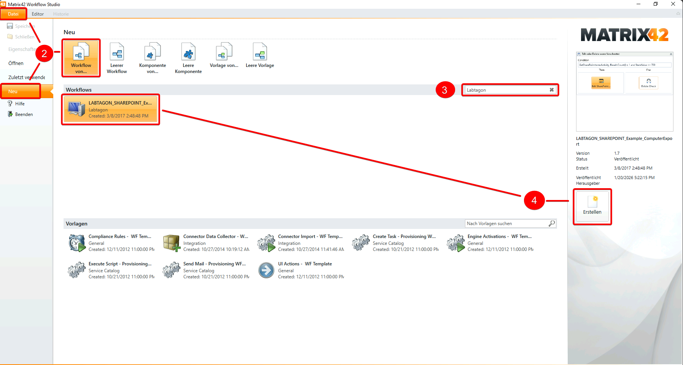This screenshot has height=365, width=683.
Task: Open the Datei tab
Action: coord(13,14)
